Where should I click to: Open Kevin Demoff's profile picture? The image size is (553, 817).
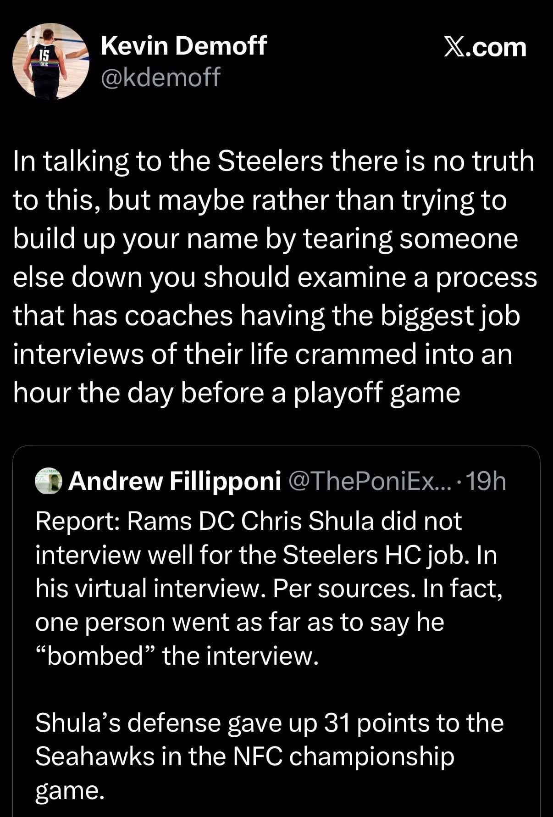pyautogui.click(x=50, y=61)
